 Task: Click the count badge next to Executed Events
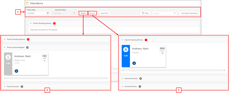[141, 78]
